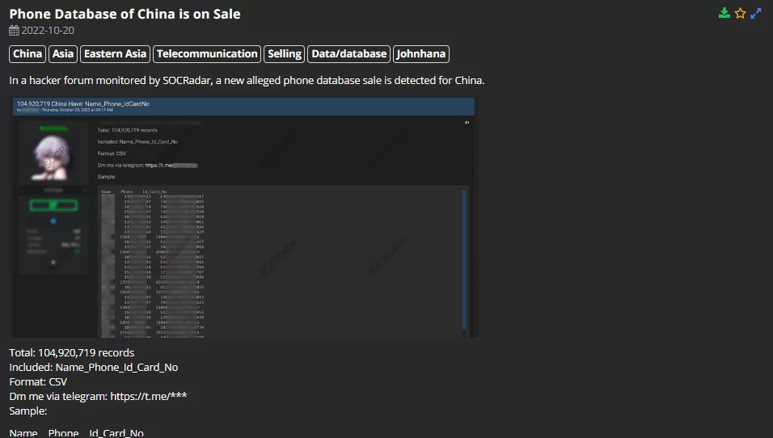Screen dimensions: 773x438
Task: Select the Asia tag
Action: 63,53
